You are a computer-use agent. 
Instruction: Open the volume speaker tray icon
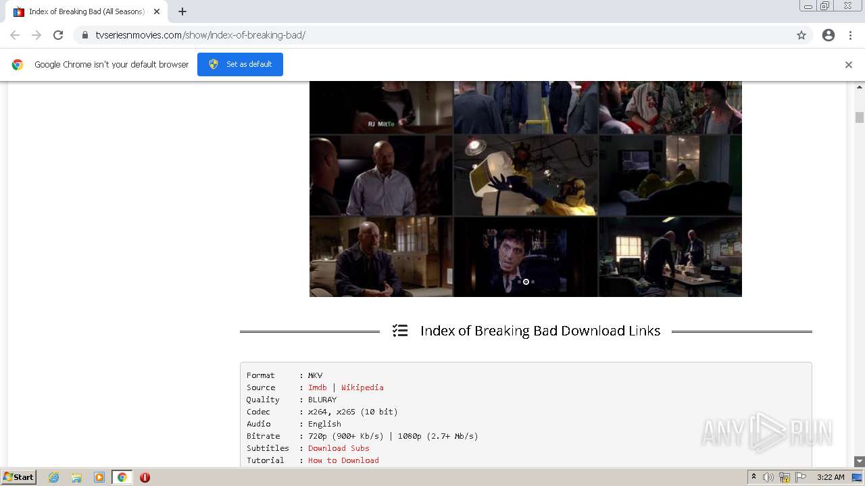pos(768,477)
